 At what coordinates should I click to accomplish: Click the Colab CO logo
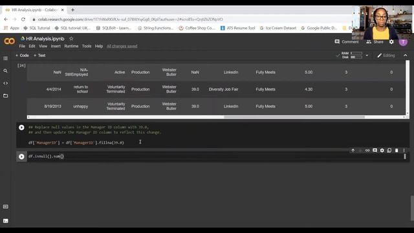[x=9, y=41]
